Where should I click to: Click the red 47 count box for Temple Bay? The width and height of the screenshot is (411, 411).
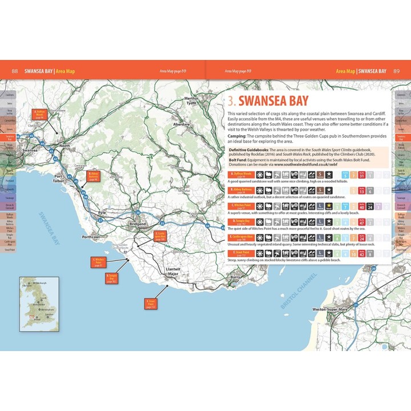coord(362,222)
